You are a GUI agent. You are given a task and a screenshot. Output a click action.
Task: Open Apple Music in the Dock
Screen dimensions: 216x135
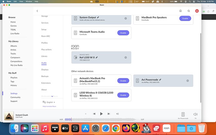(45, 128)
